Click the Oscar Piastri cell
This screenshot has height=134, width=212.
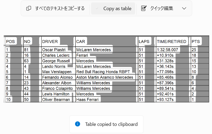[x=54, y=50]
